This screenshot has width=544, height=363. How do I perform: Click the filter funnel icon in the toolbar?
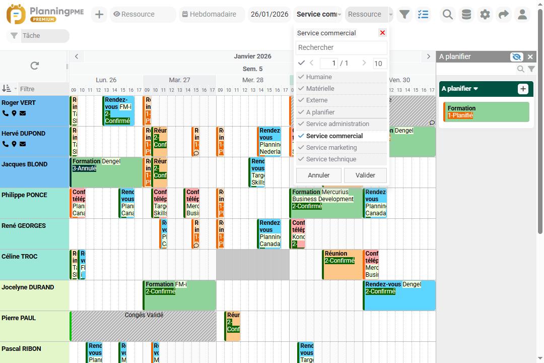(x=404, y=15)
